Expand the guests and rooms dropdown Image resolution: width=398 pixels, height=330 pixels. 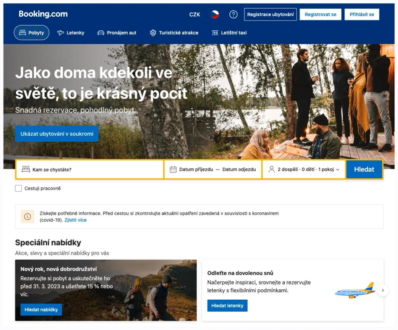pos(304,169)
